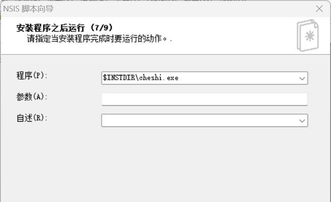Click the NSIS 脚本向导 title text
Image resolution: width=331 pixels, height=202 pixels.
28,9
